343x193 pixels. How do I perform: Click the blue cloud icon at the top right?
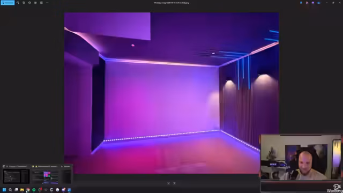(x=319, y=3)
